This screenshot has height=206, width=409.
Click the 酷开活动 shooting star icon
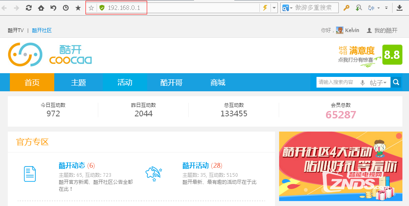coord(154,174)
